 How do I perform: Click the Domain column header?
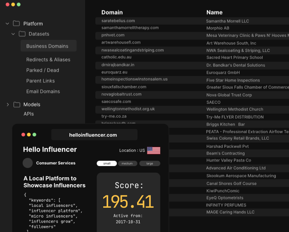click(112, 12)
